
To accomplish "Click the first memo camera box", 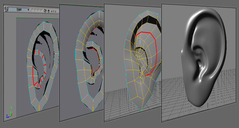I will point(33,10).
